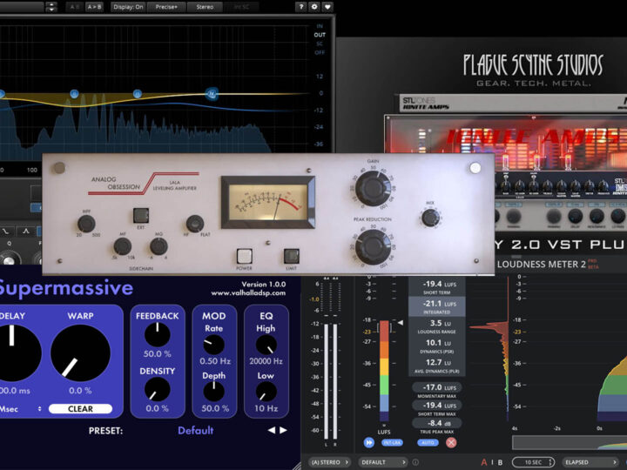Select the OFF analyzer option
Viewport: 627px width, 470px height.
point(320,52)
